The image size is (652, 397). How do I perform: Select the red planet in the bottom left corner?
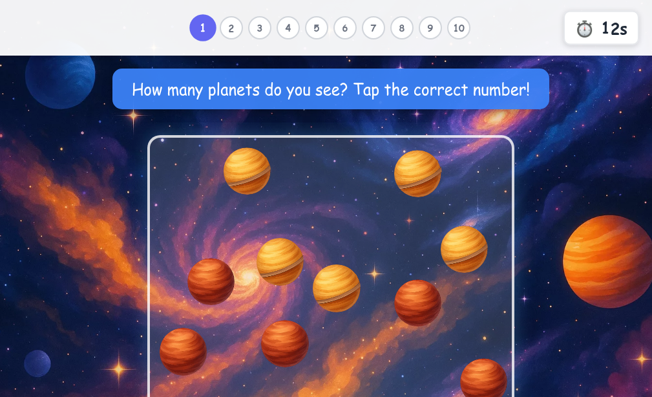pyautogui.click(x=183, y=351)
